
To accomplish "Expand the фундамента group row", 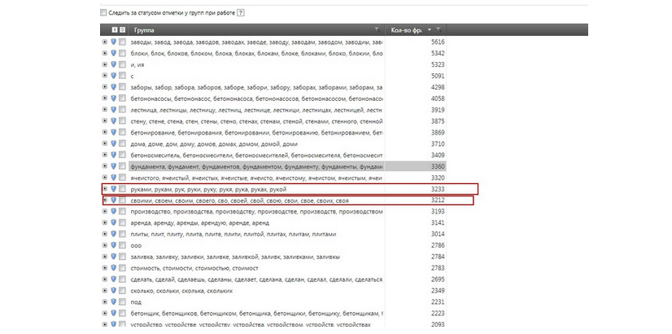I will pyautogui.click(x=104, y=166).
